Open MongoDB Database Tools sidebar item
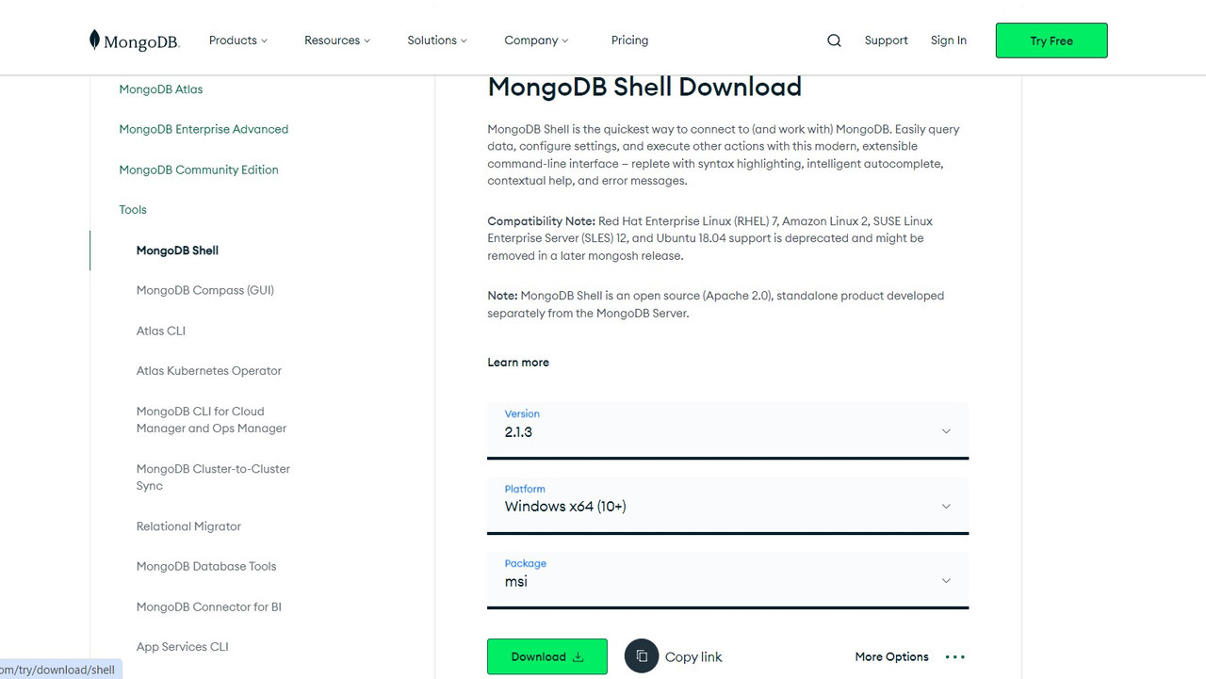 point(206,566)
